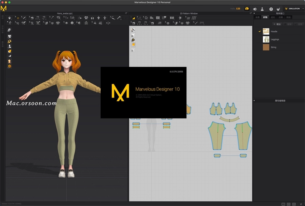Toggle the lock icon in 2D pattern sidebar
This screenshot has width=305, height=206.
133,50
